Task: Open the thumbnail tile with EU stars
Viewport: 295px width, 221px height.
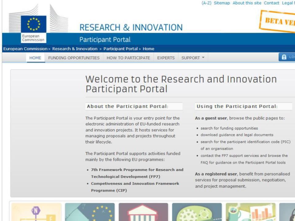Action: [90, 212]
